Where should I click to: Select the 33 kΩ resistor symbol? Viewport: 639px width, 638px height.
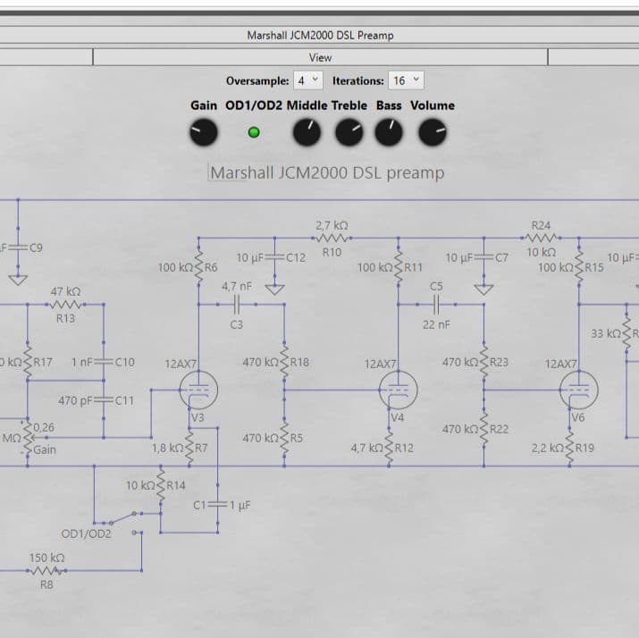[x=626, y=333]
